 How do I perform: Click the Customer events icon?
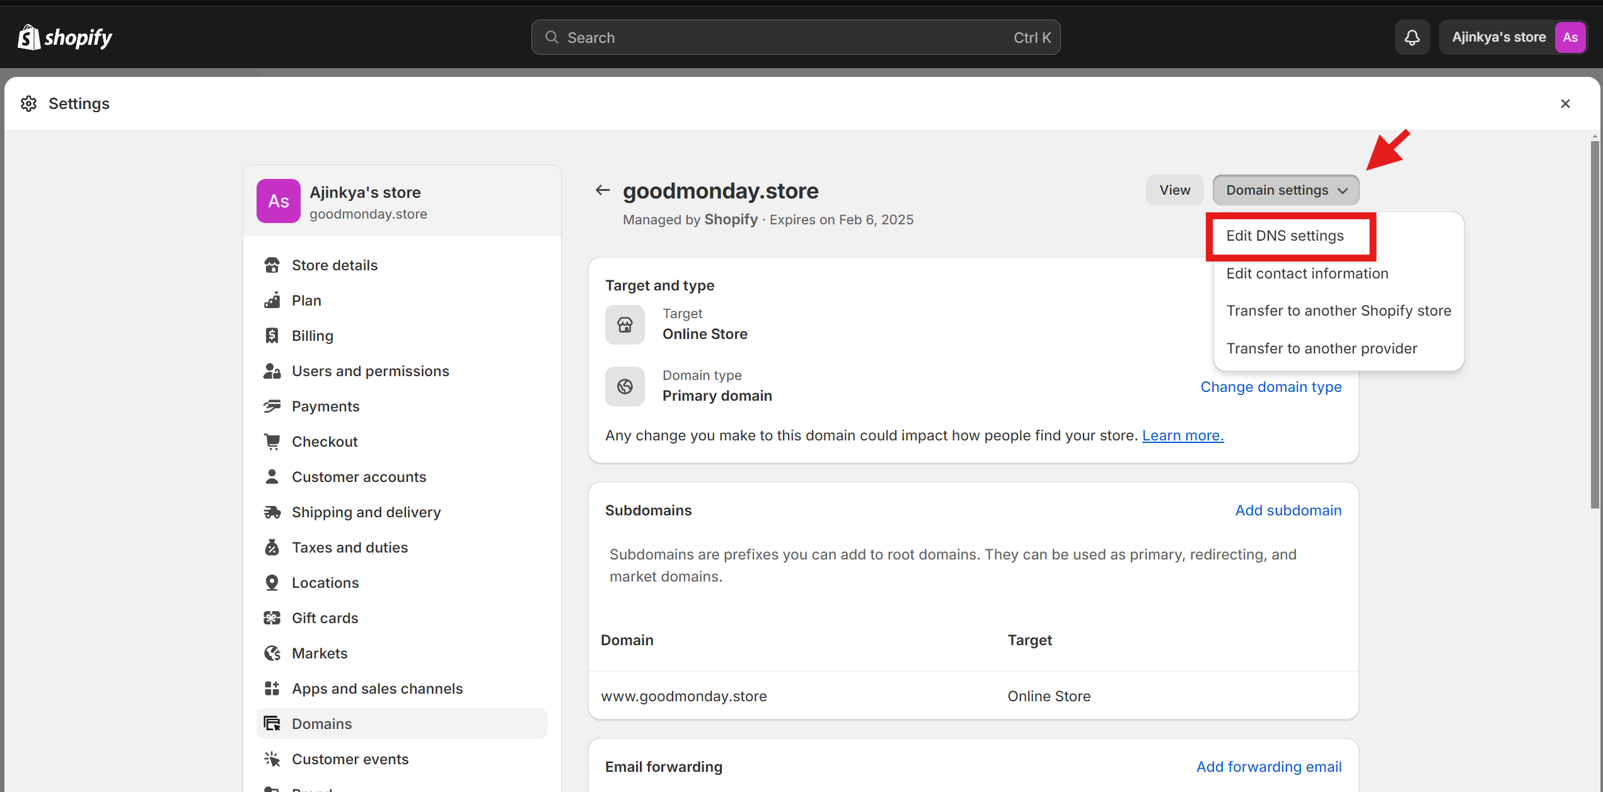point(272,759)
